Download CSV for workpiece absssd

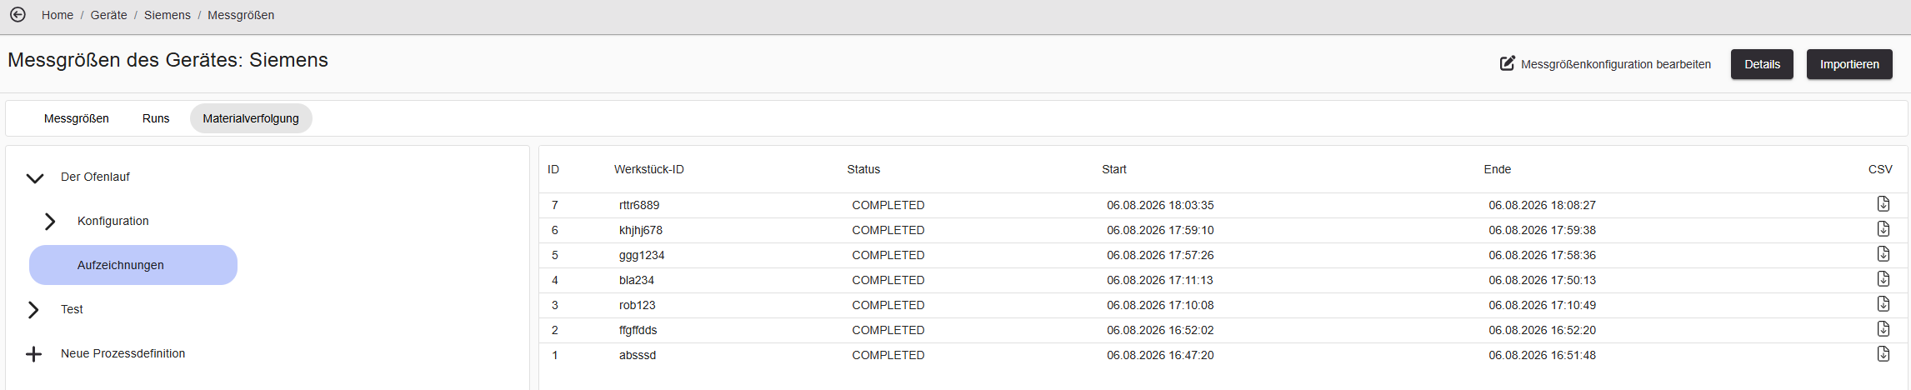click(x=1883, y=354)
